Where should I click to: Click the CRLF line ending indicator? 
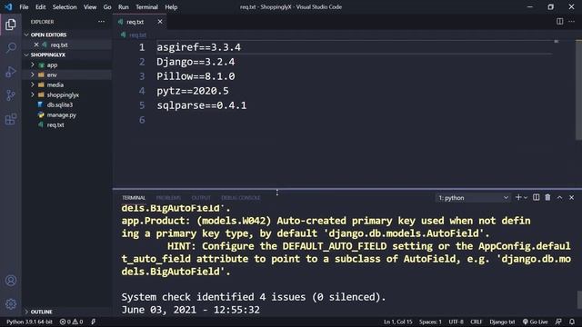477,322
